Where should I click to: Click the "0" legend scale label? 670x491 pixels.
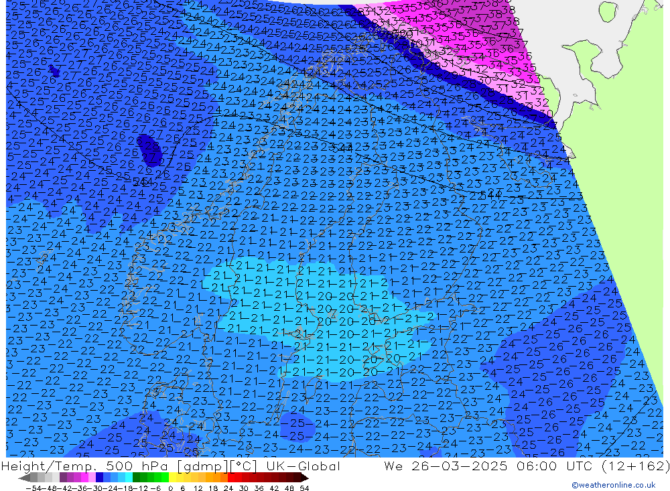pyautogui.click(x=170, y=488)
